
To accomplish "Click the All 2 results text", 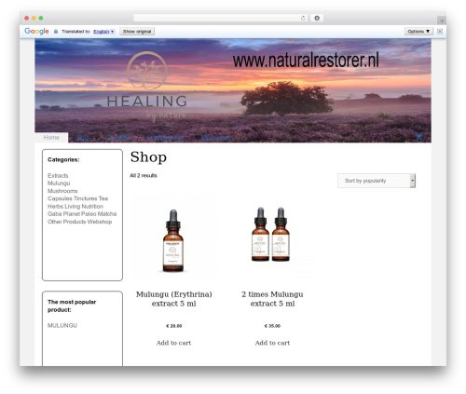I will click(144, 176).
